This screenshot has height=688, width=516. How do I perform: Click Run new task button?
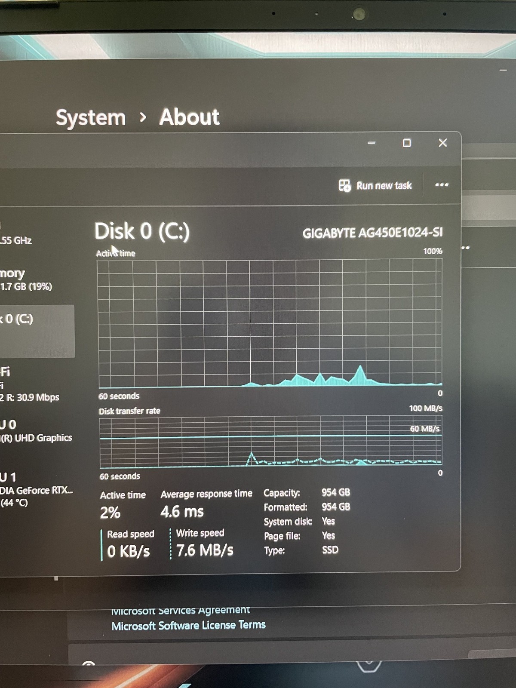375,185
